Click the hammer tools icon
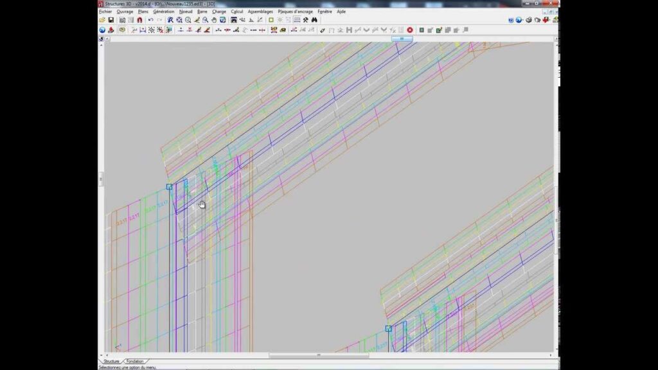Screen dimensions: 658x370 coord(305,20)
